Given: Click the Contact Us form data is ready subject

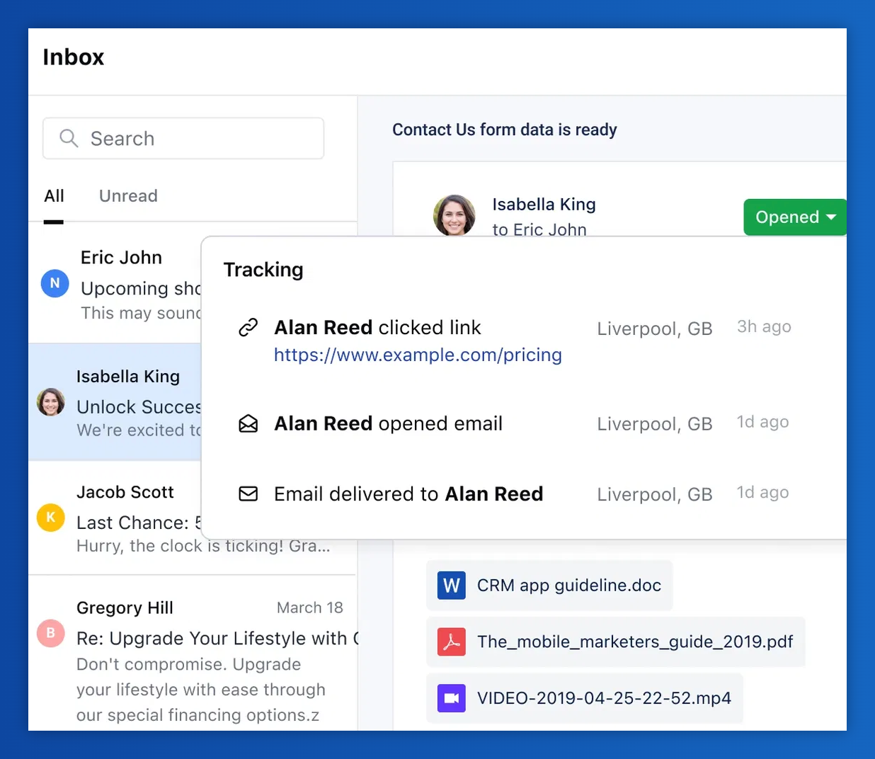Looking at the screenshot, I should pyautogui.click(x=505, y=130).
